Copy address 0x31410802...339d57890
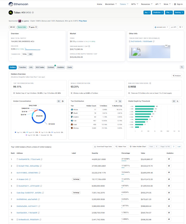The width and height of the screenshot is (186, 224). [39, 173]
